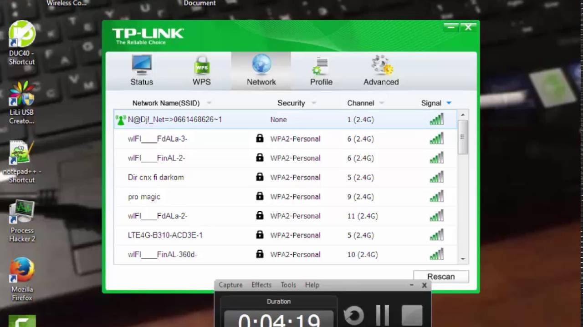Open the Effects menu in recorder
This screenshot has height=327, width=583.
pos(261,285)
